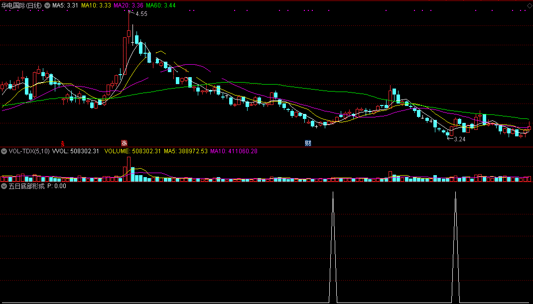
Task: Click the P: 0.00 indicator value
Action: click(x=57, y=186)
